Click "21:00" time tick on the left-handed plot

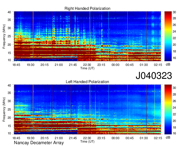(59, 138)
